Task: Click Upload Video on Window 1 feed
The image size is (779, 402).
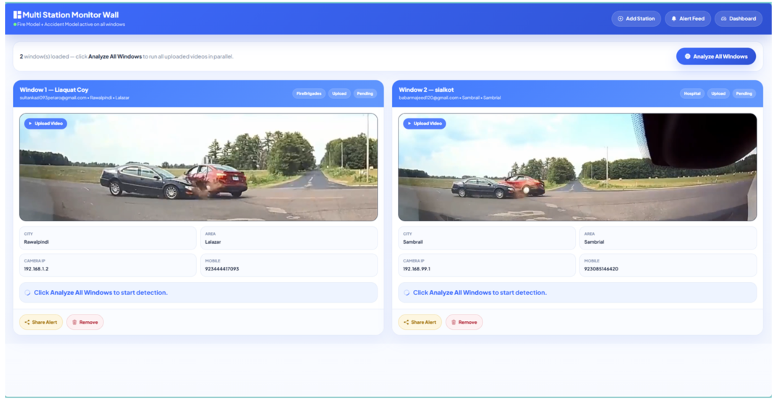Action: point(46,123)
